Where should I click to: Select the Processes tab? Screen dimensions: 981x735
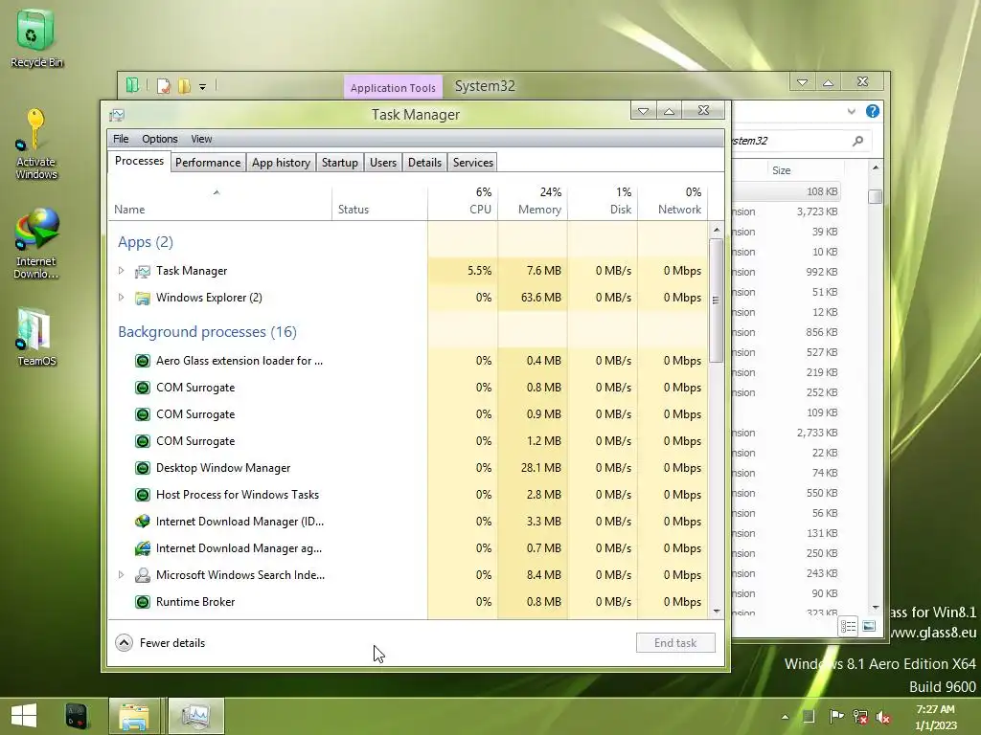[x=139, y=161]
